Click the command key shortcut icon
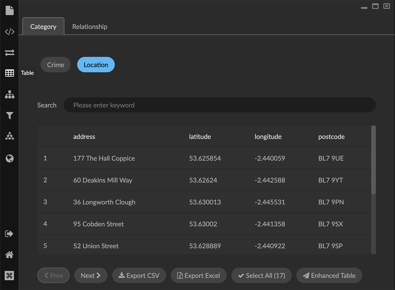 coord(9,276)
